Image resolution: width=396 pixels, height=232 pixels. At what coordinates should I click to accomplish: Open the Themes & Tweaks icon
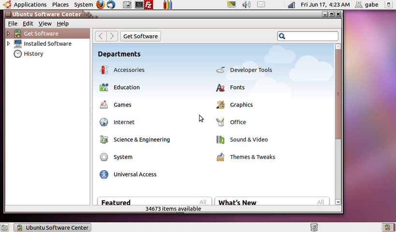[220, 157]
